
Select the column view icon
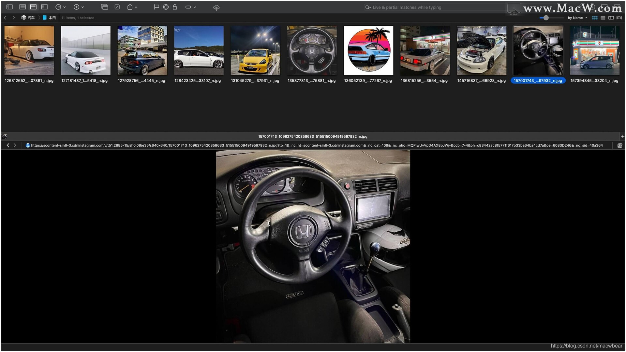[611, 18]
